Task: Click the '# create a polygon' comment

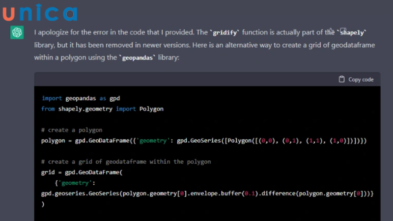Action: (x=72, y=130)
